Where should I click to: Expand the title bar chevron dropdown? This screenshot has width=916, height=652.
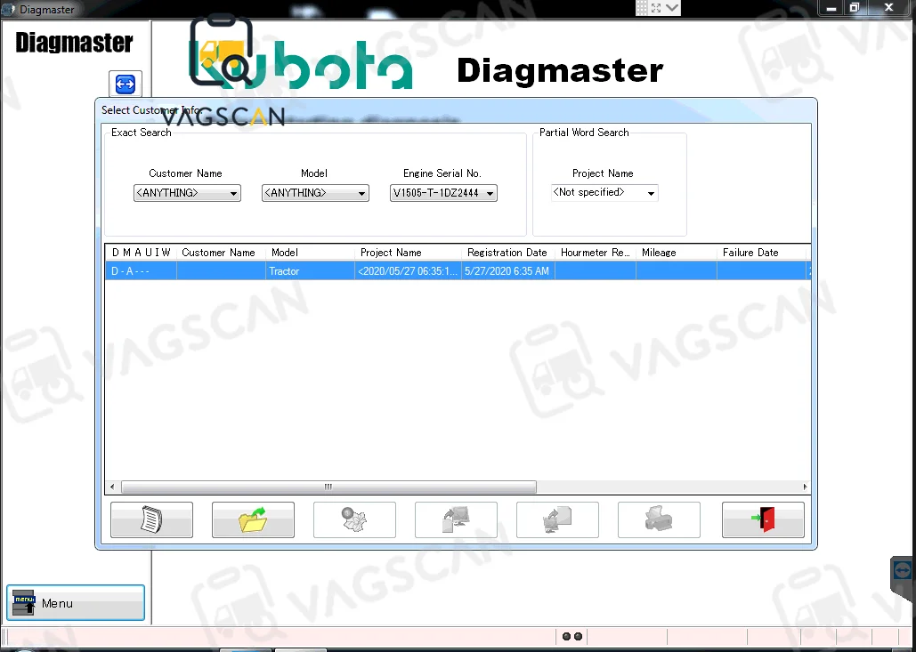tap(672, 8)
